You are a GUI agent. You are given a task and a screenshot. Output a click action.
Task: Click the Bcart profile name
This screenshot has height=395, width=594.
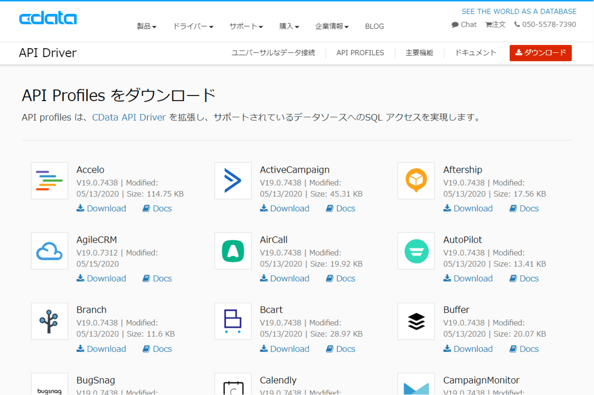coord(271,310)
